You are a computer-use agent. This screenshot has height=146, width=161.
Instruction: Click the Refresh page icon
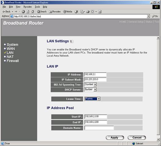28,12
